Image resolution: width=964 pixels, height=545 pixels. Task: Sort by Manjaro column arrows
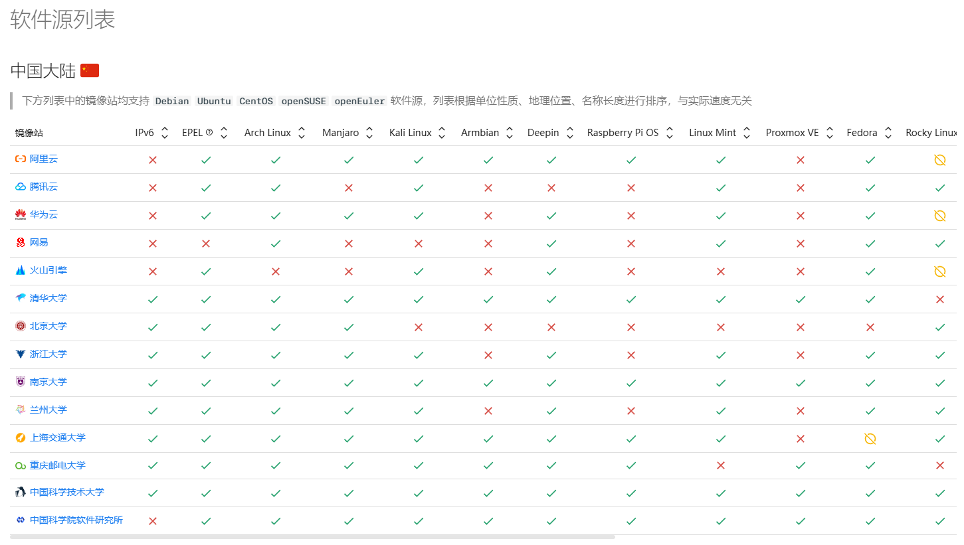click(x=369, y=133)
